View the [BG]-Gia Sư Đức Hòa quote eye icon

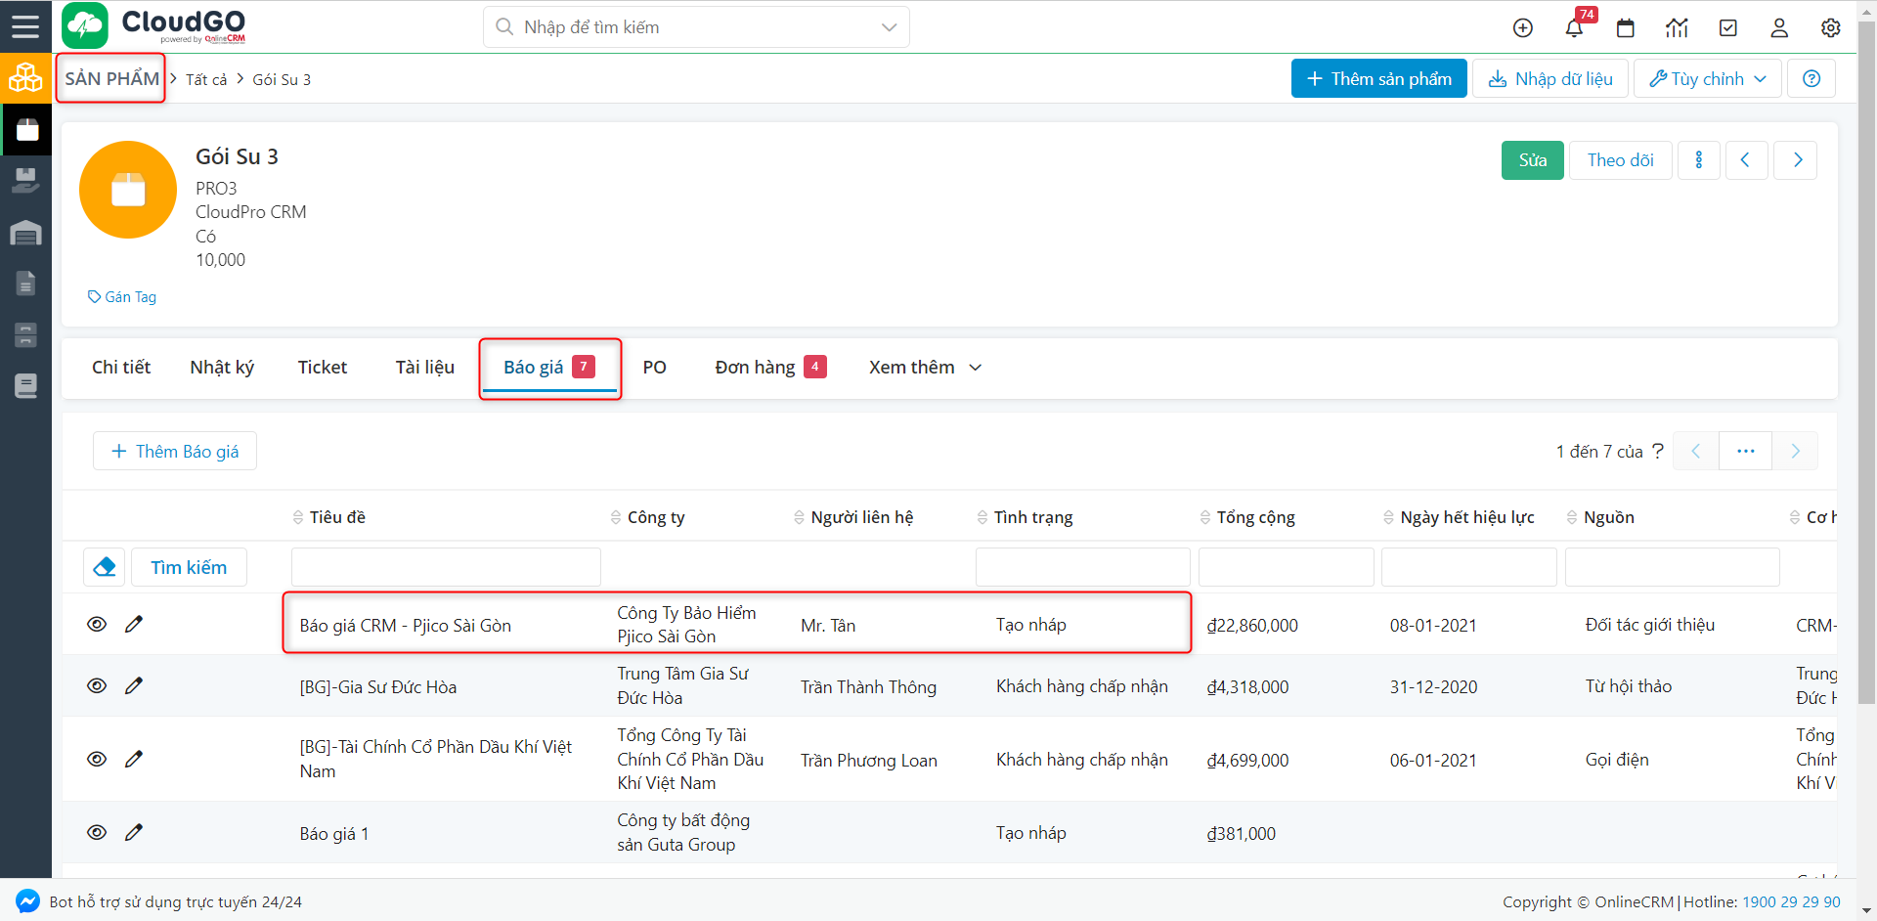click(97, 685)
